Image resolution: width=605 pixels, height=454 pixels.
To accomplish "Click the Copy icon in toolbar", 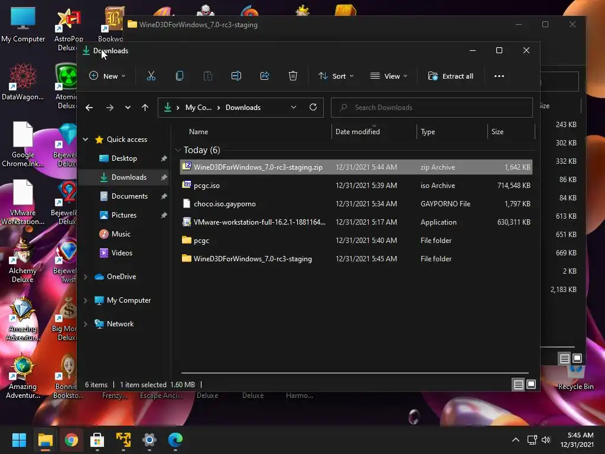I will click(180, 76).
